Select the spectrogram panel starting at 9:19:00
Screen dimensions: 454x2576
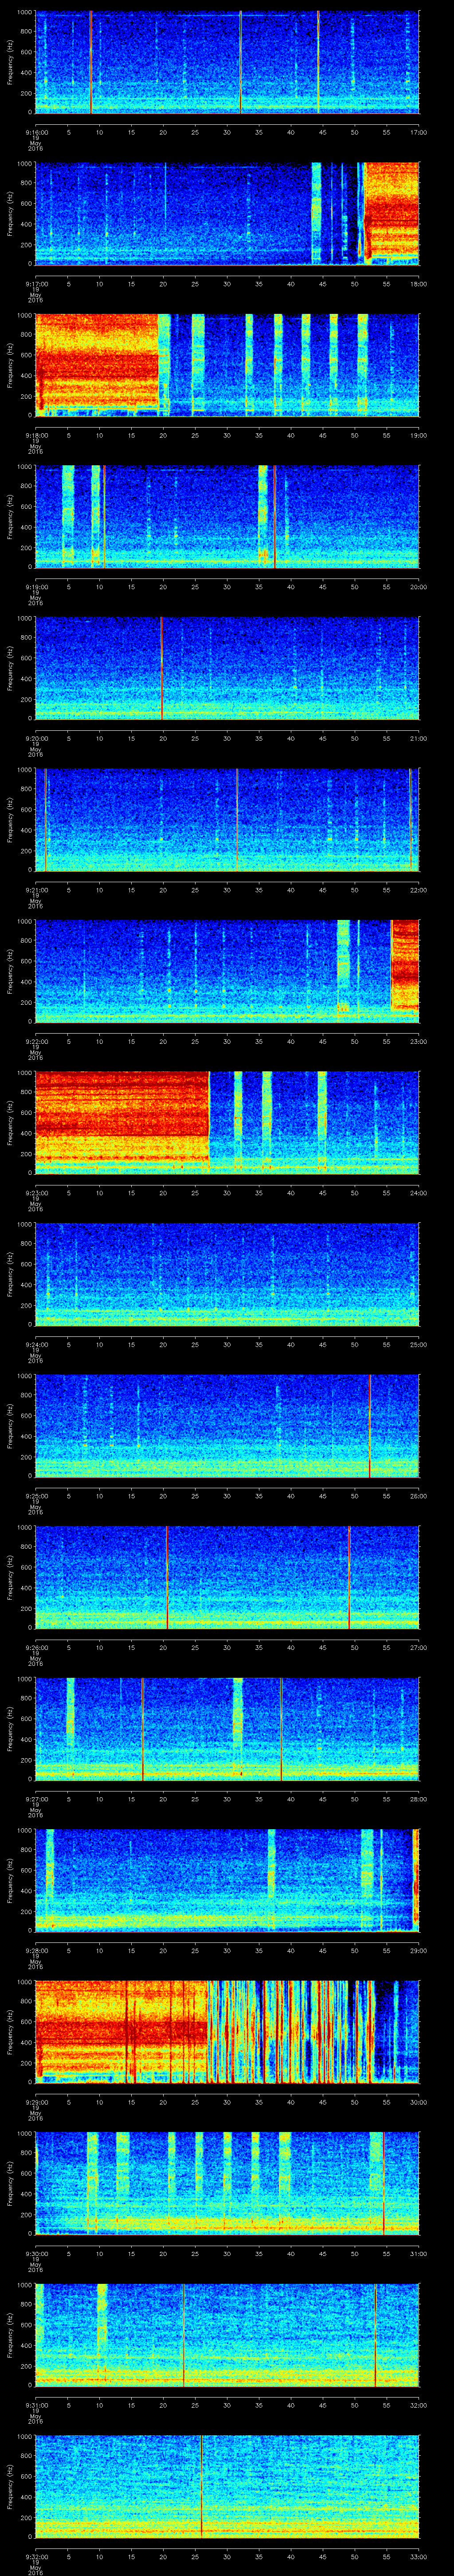click(227, 516)
